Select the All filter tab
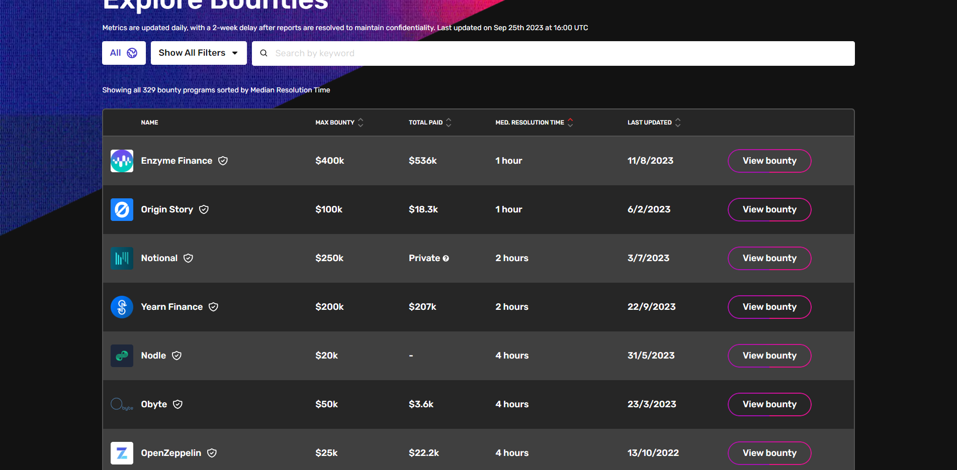Screen dimensions: 957x470 [x=124, y=53]
